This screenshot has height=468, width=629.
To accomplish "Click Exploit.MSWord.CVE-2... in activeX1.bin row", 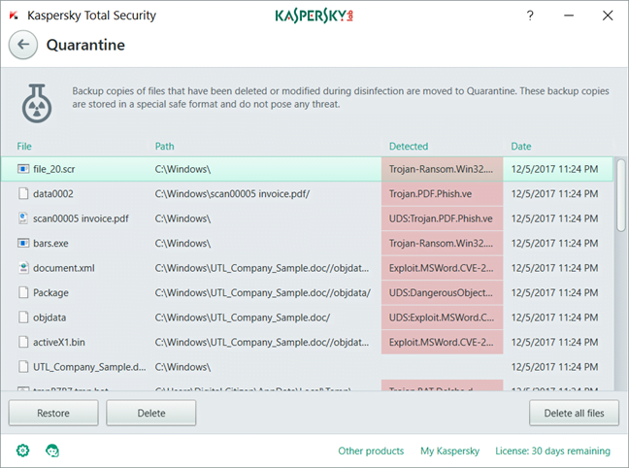I will pos(442,342).
